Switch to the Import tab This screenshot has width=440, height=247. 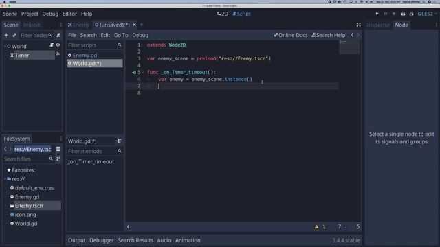pos(32,25)
